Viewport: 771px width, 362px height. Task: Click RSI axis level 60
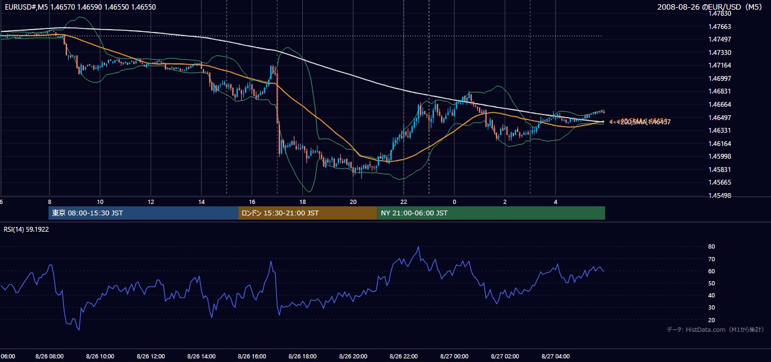(711, 271)
